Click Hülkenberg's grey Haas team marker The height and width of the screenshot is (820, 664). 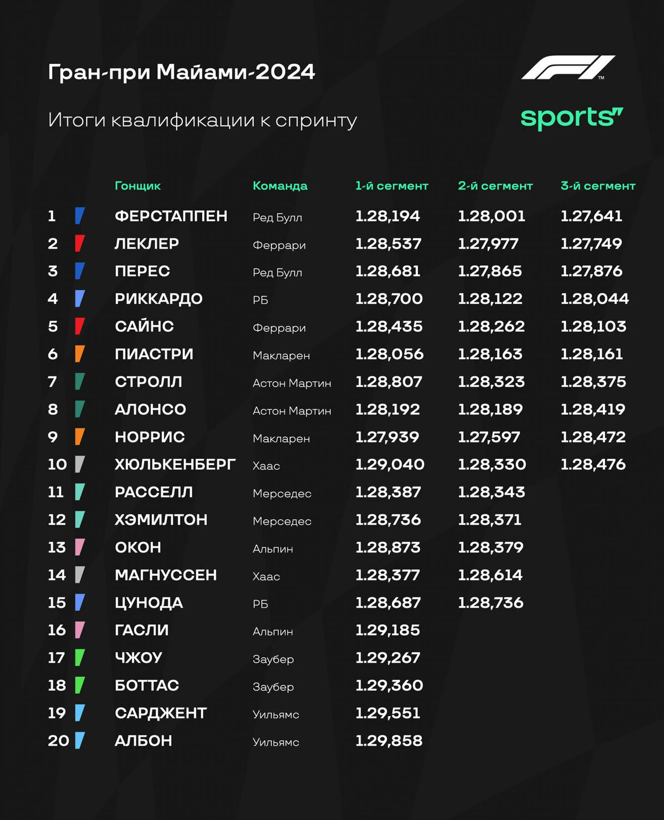tap(80, 464)
